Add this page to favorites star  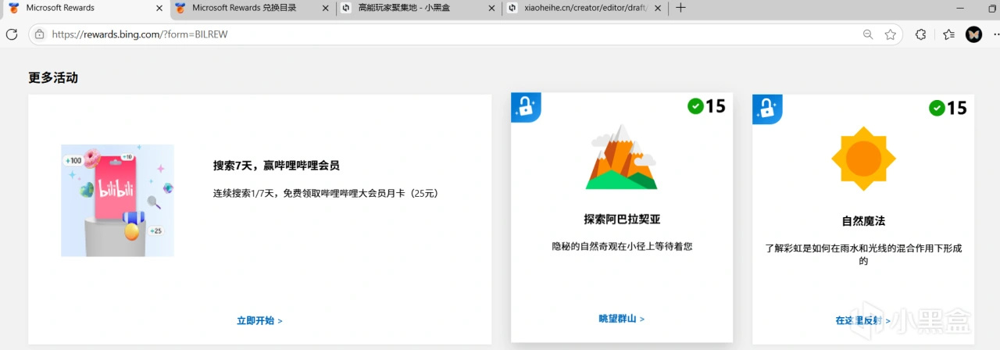(890, 34)
